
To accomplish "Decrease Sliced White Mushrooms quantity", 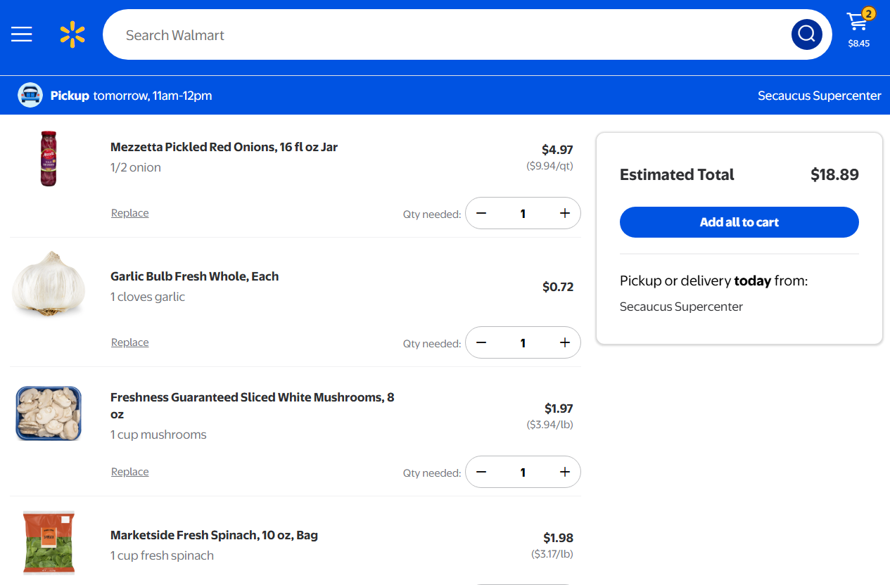I will [481, 472].
